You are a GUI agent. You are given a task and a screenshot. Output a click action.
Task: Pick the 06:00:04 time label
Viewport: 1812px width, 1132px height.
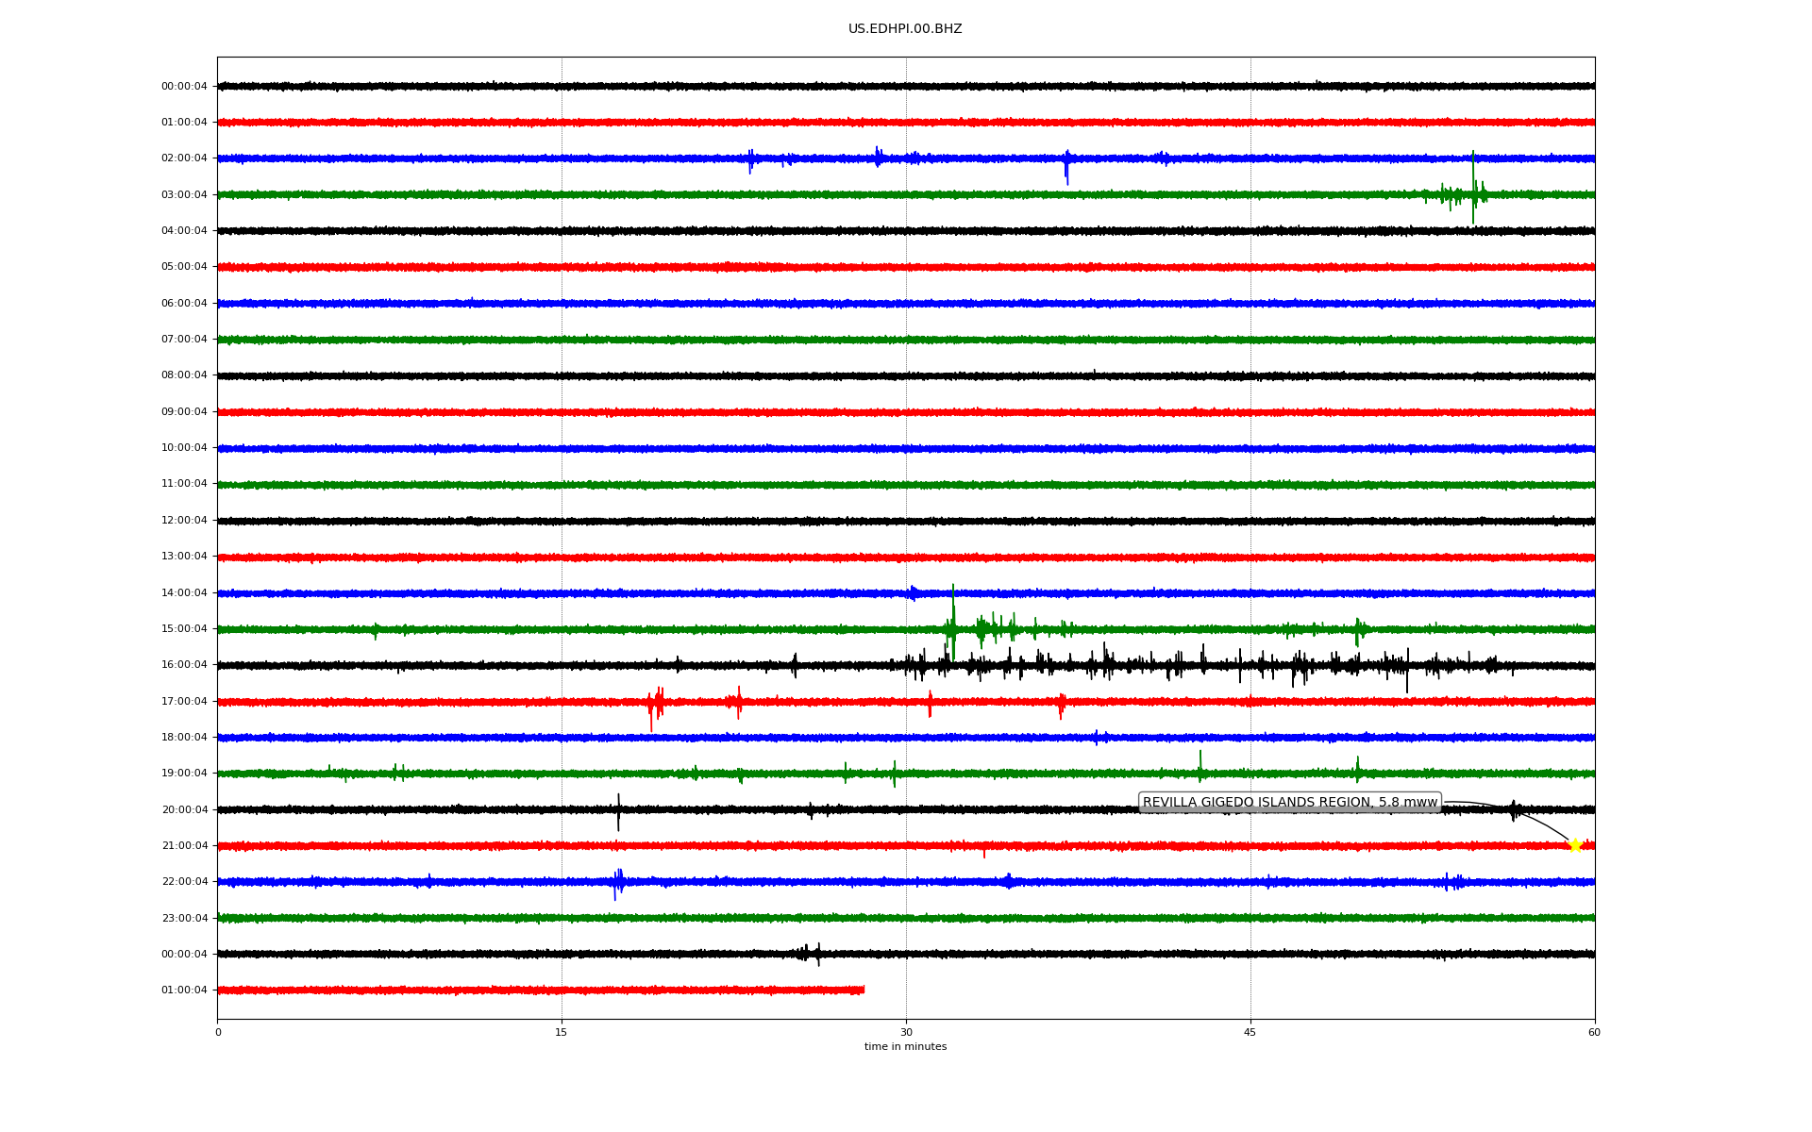click(x=184, y=304)
